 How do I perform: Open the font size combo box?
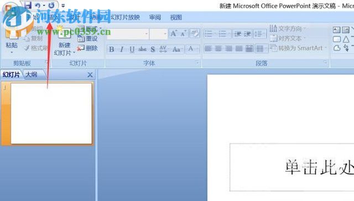pyautogui.click(x=159, y=34)
